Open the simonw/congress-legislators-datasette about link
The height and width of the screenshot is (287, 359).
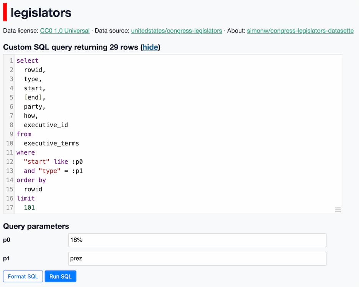pos(300,31)
